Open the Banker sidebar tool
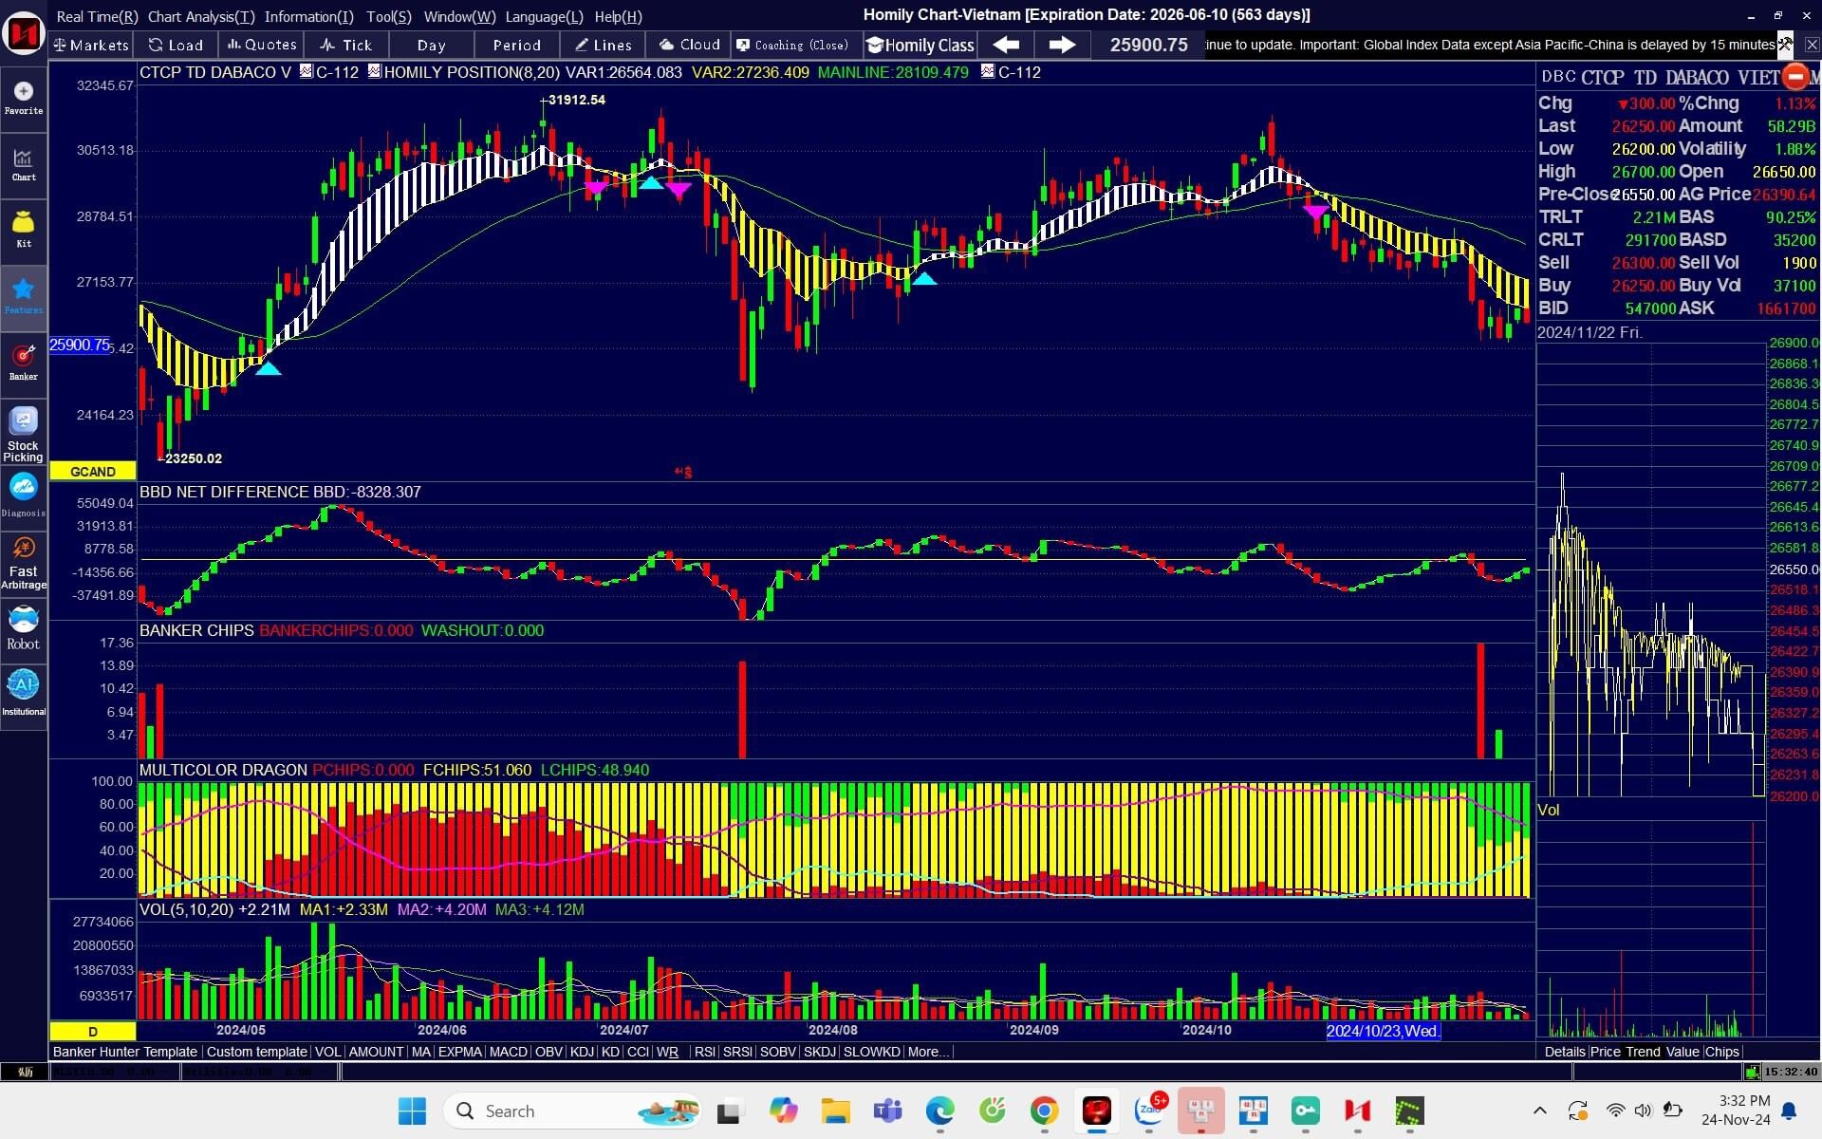 (x=24, y=362)
